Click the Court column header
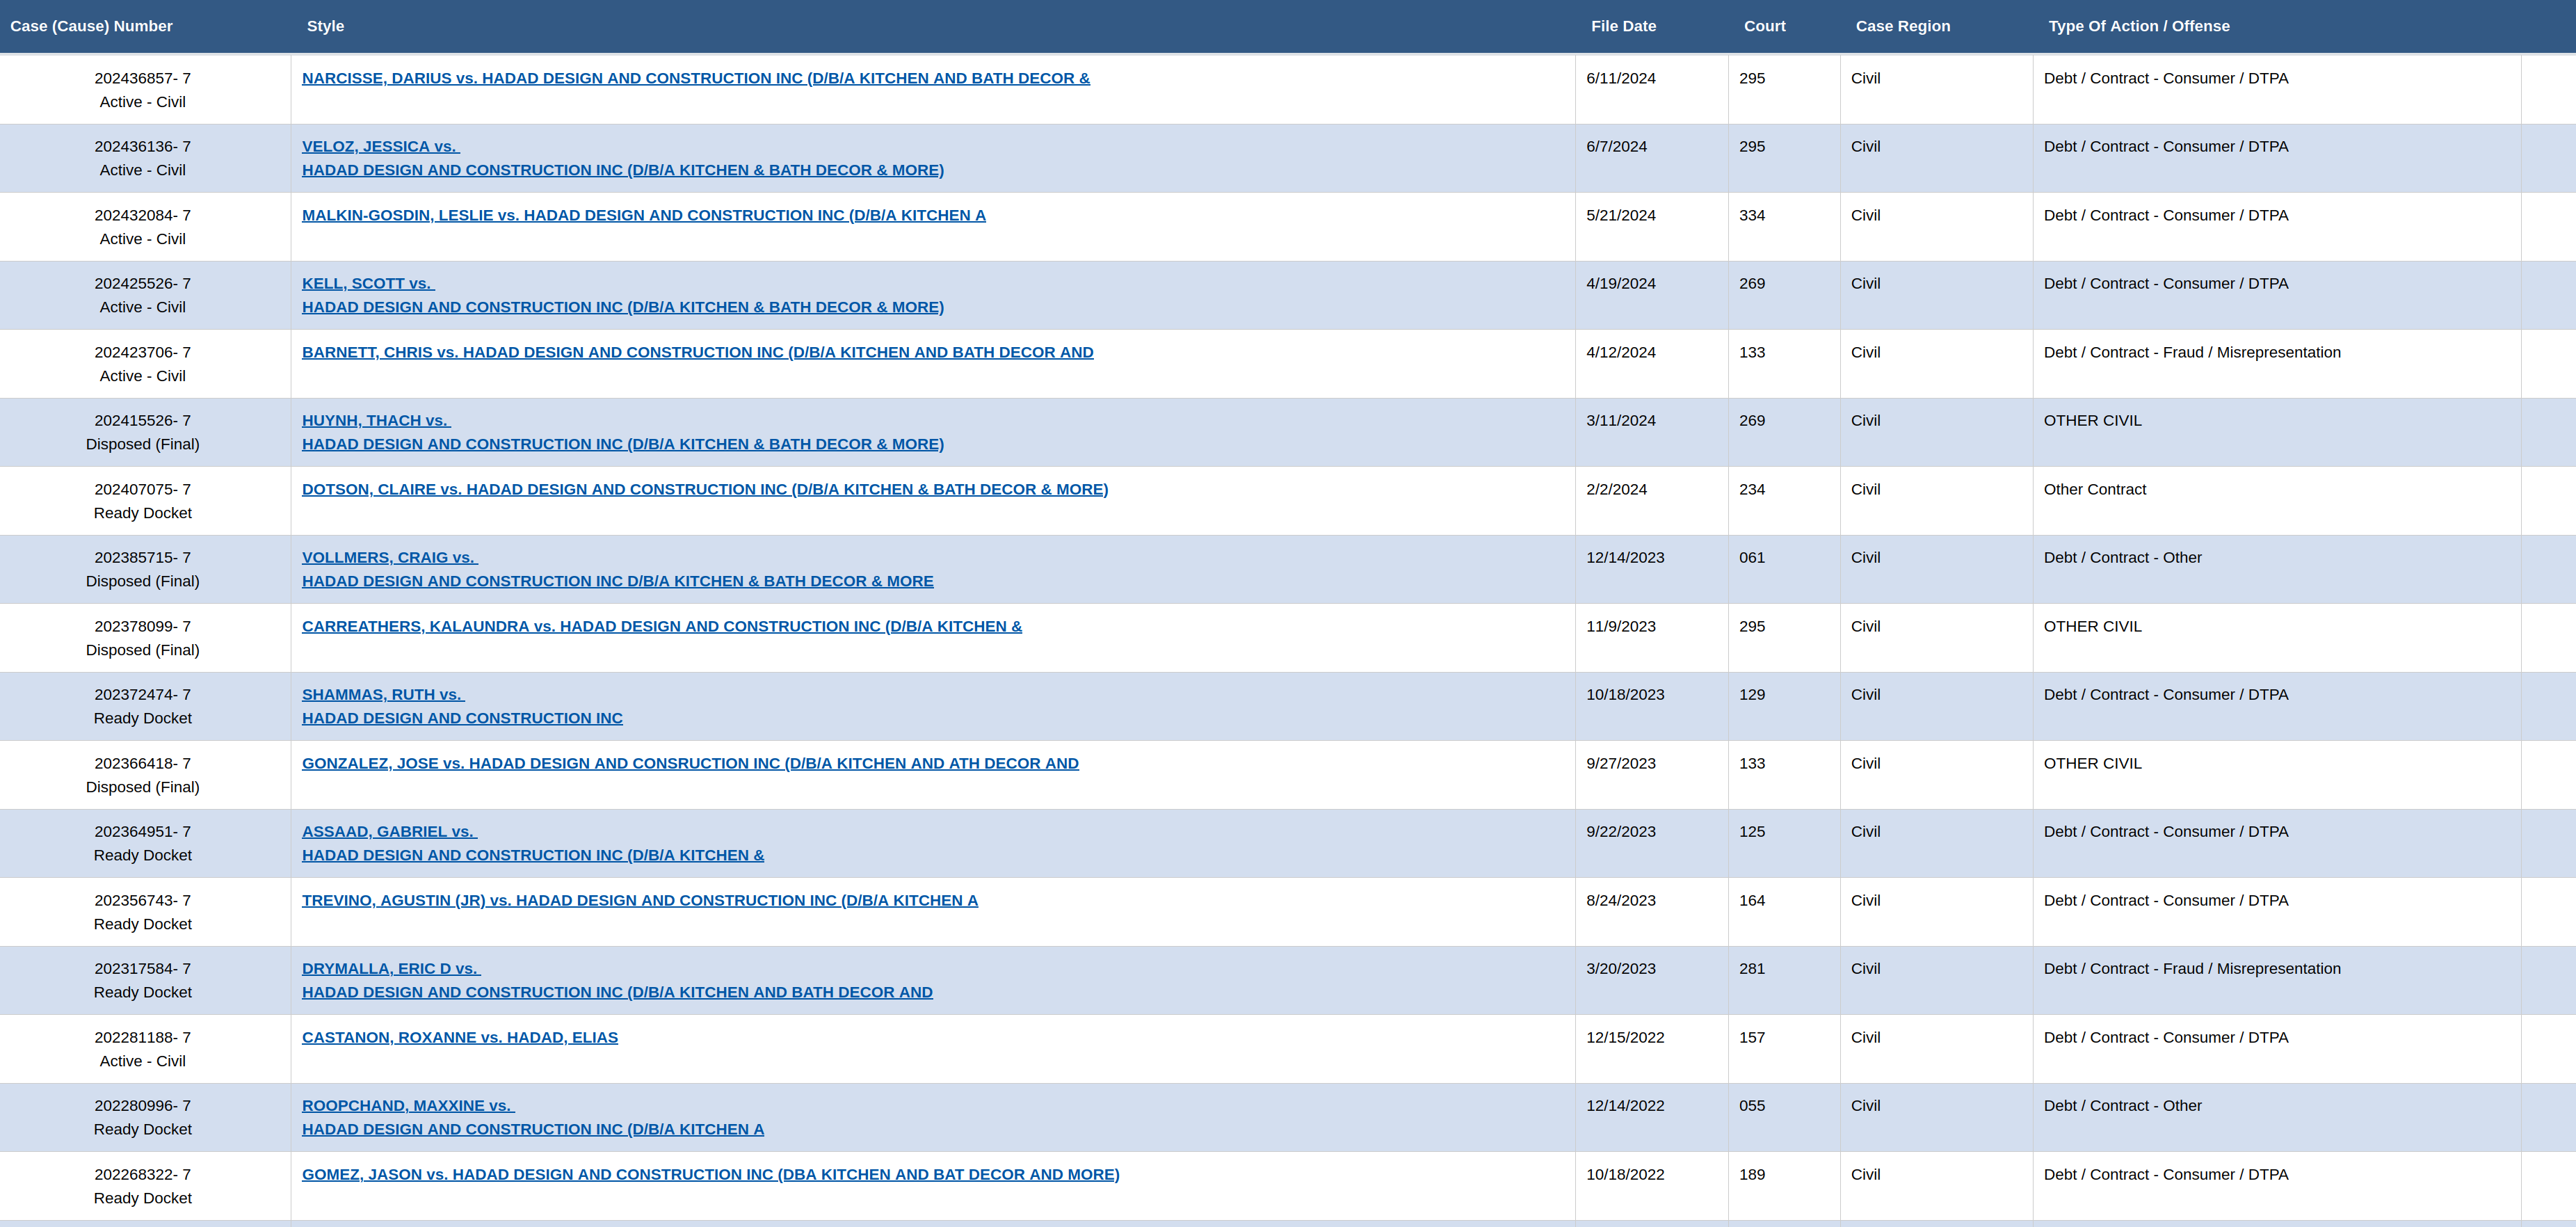This screenshot has width=2576, height=1227. (1764, 26)
